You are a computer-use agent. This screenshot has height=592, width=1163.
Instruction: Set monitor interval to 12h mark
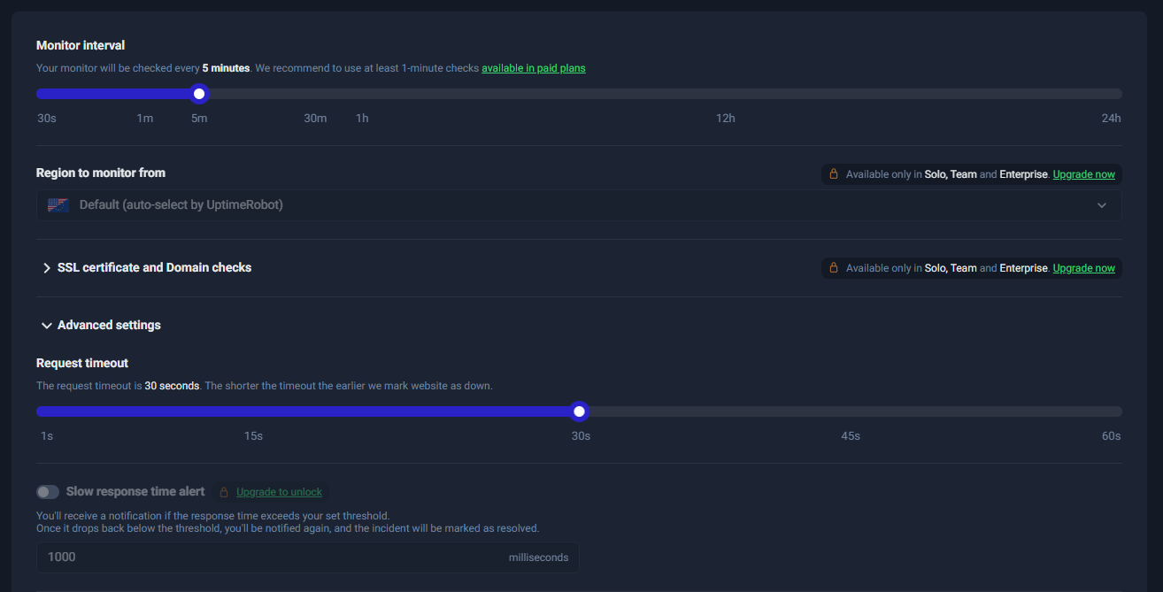point(725,94)
